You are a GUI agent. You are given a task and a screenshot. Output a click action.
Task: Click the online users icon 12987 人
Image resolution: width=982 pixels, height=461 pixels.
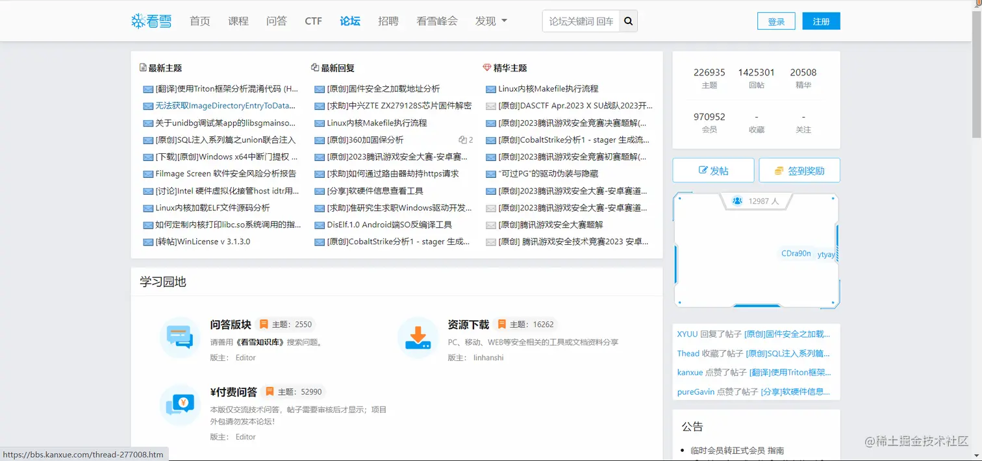pyautogui.click(x=737, y=201)
